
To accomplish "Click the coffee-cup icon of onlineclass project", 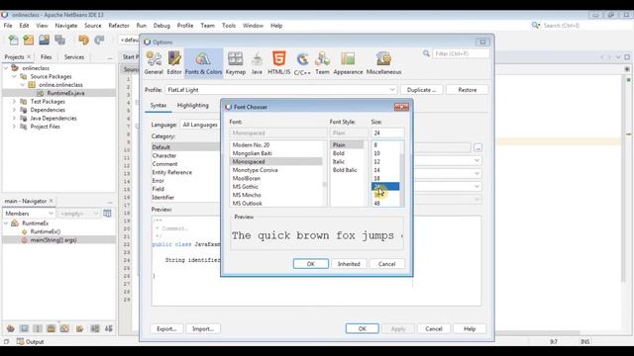I will [x=15, y=68].
